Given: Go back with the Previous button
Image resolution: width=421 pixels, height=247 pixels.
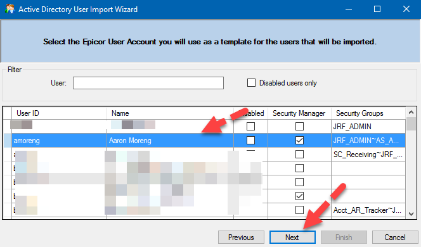Looking at the screenshot, I should (241, 237).
